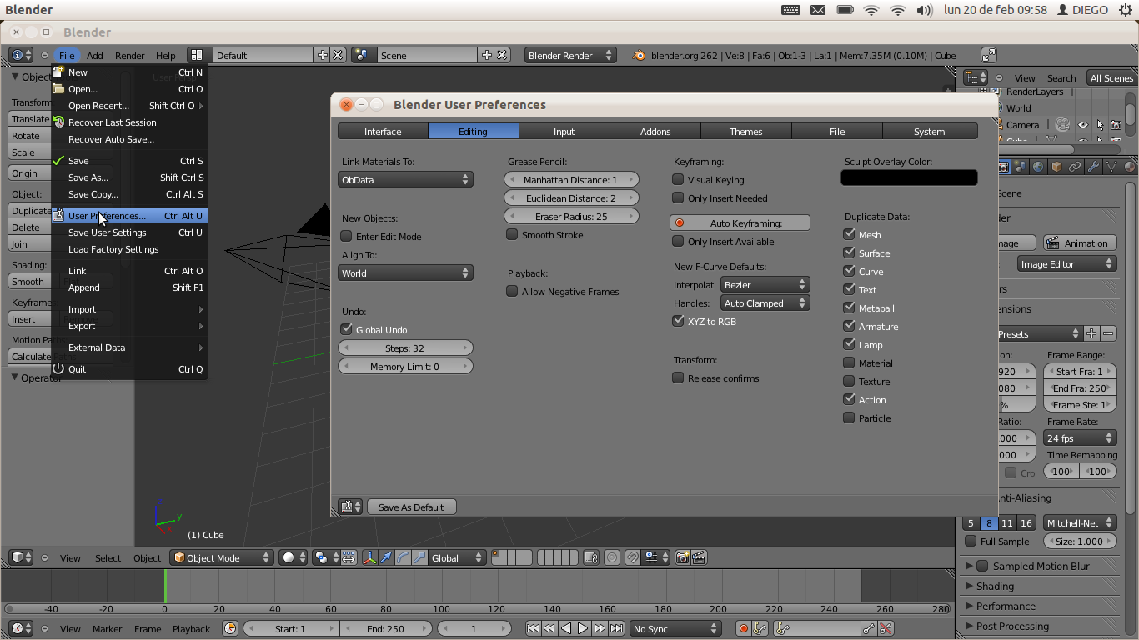The width and height of the screenshot is (1139, 640).
Task: Switch to the Addons tab
Action: pyautogui.click(x=655, y=132)
